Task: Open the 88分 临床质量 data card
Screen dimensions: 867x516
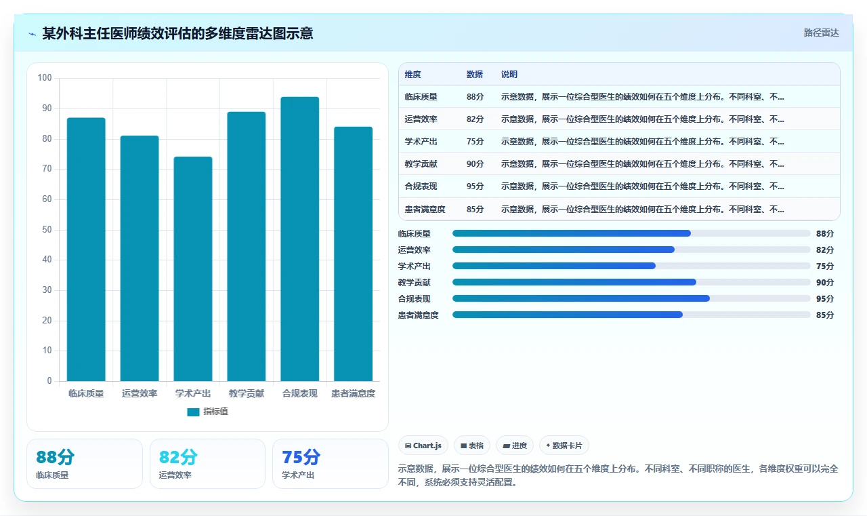Action: click(x=85, y=464)
